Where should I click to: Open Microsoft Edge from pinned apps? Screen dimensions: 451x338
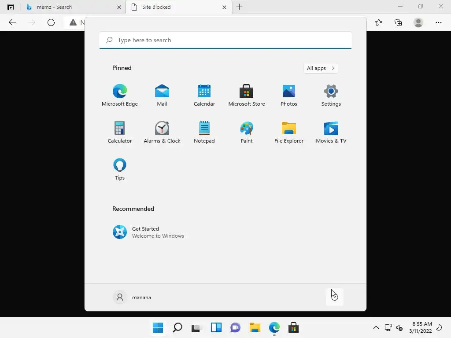coord(120,95)
